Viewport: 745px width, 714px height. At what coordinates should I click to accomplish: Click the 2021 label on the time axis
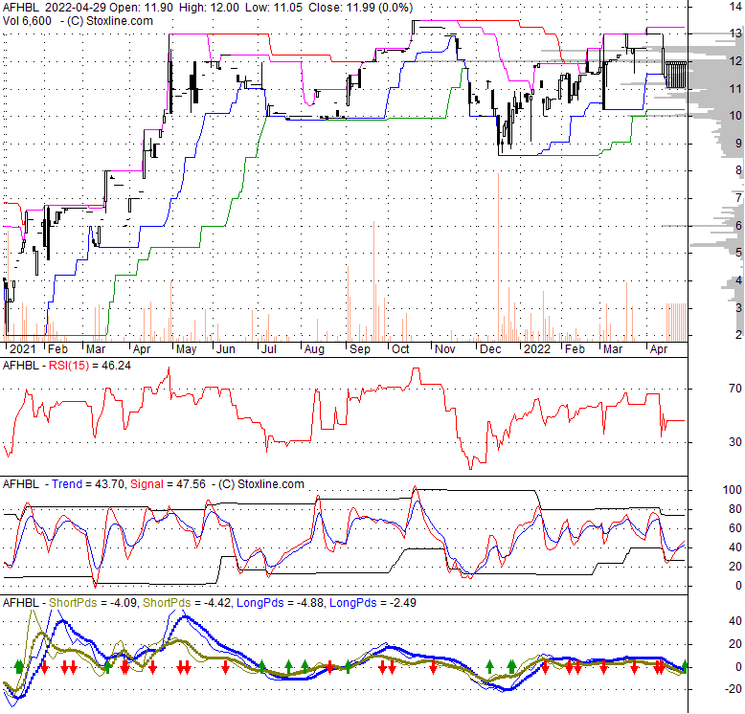(x=22, y=349)
